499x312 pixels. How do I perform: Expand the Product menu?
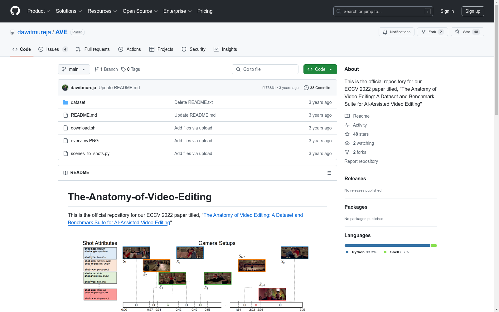coord(39,11)
